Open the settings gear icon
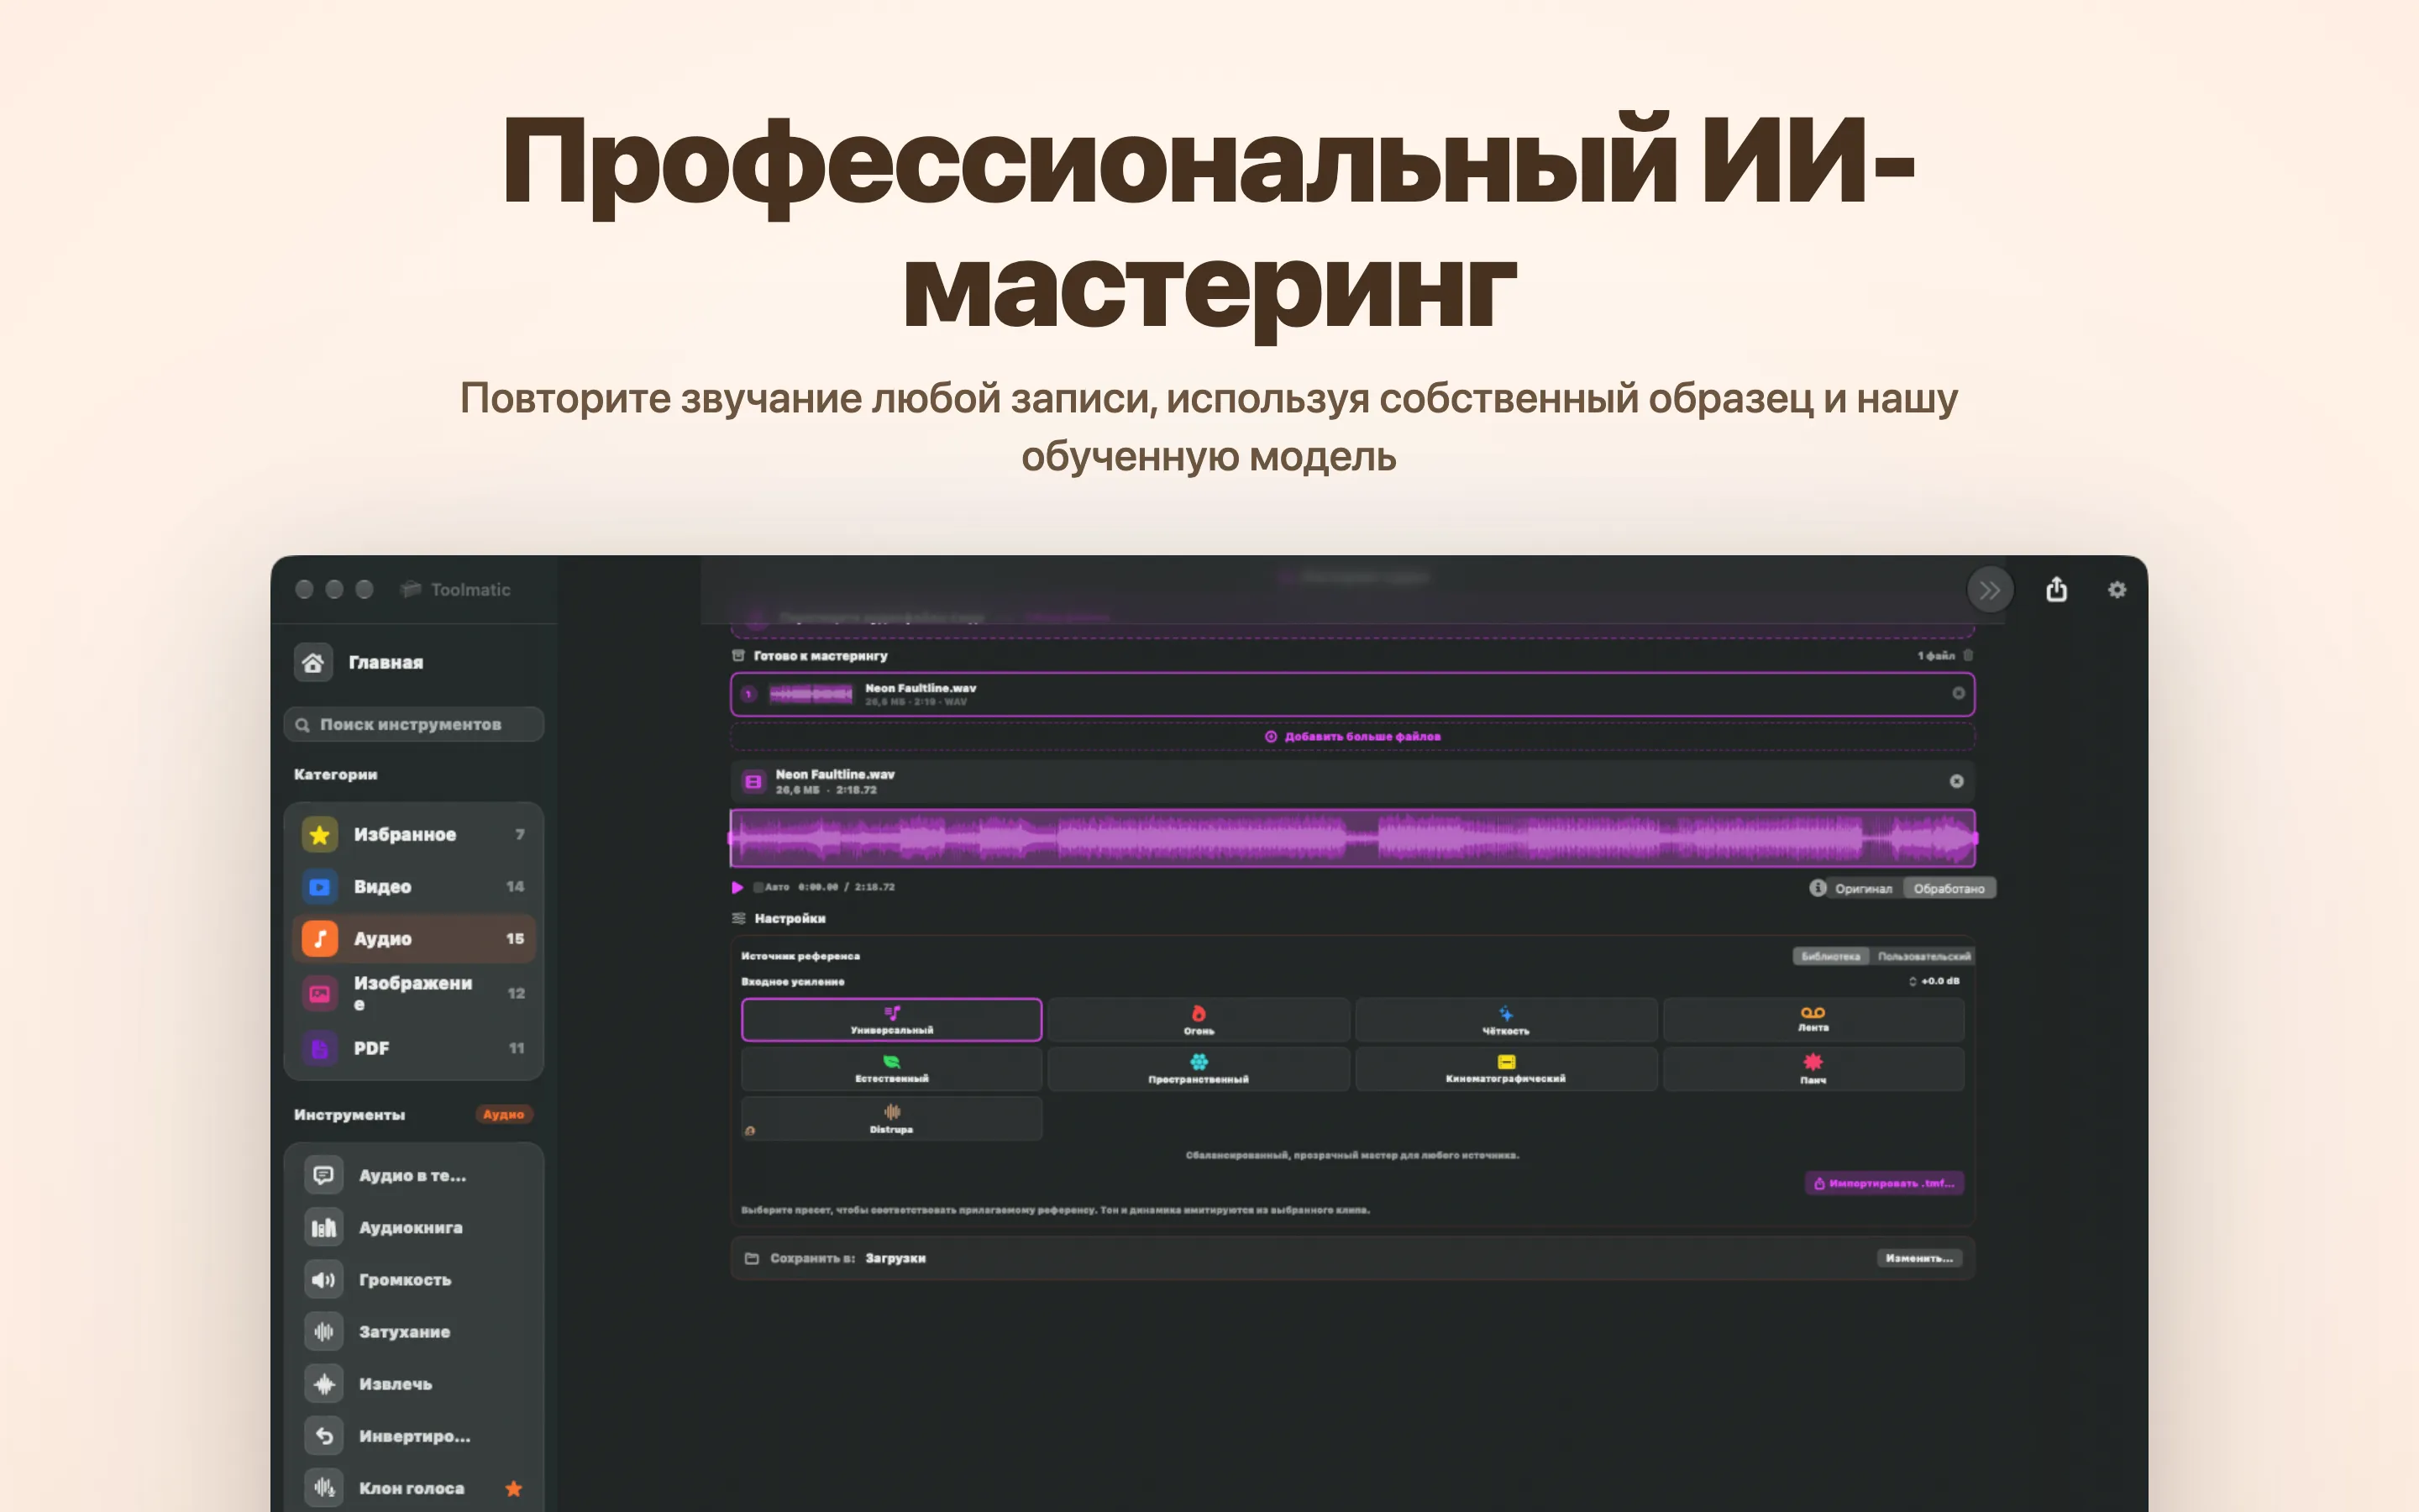2419x1512 pixels. [2116, 590]
